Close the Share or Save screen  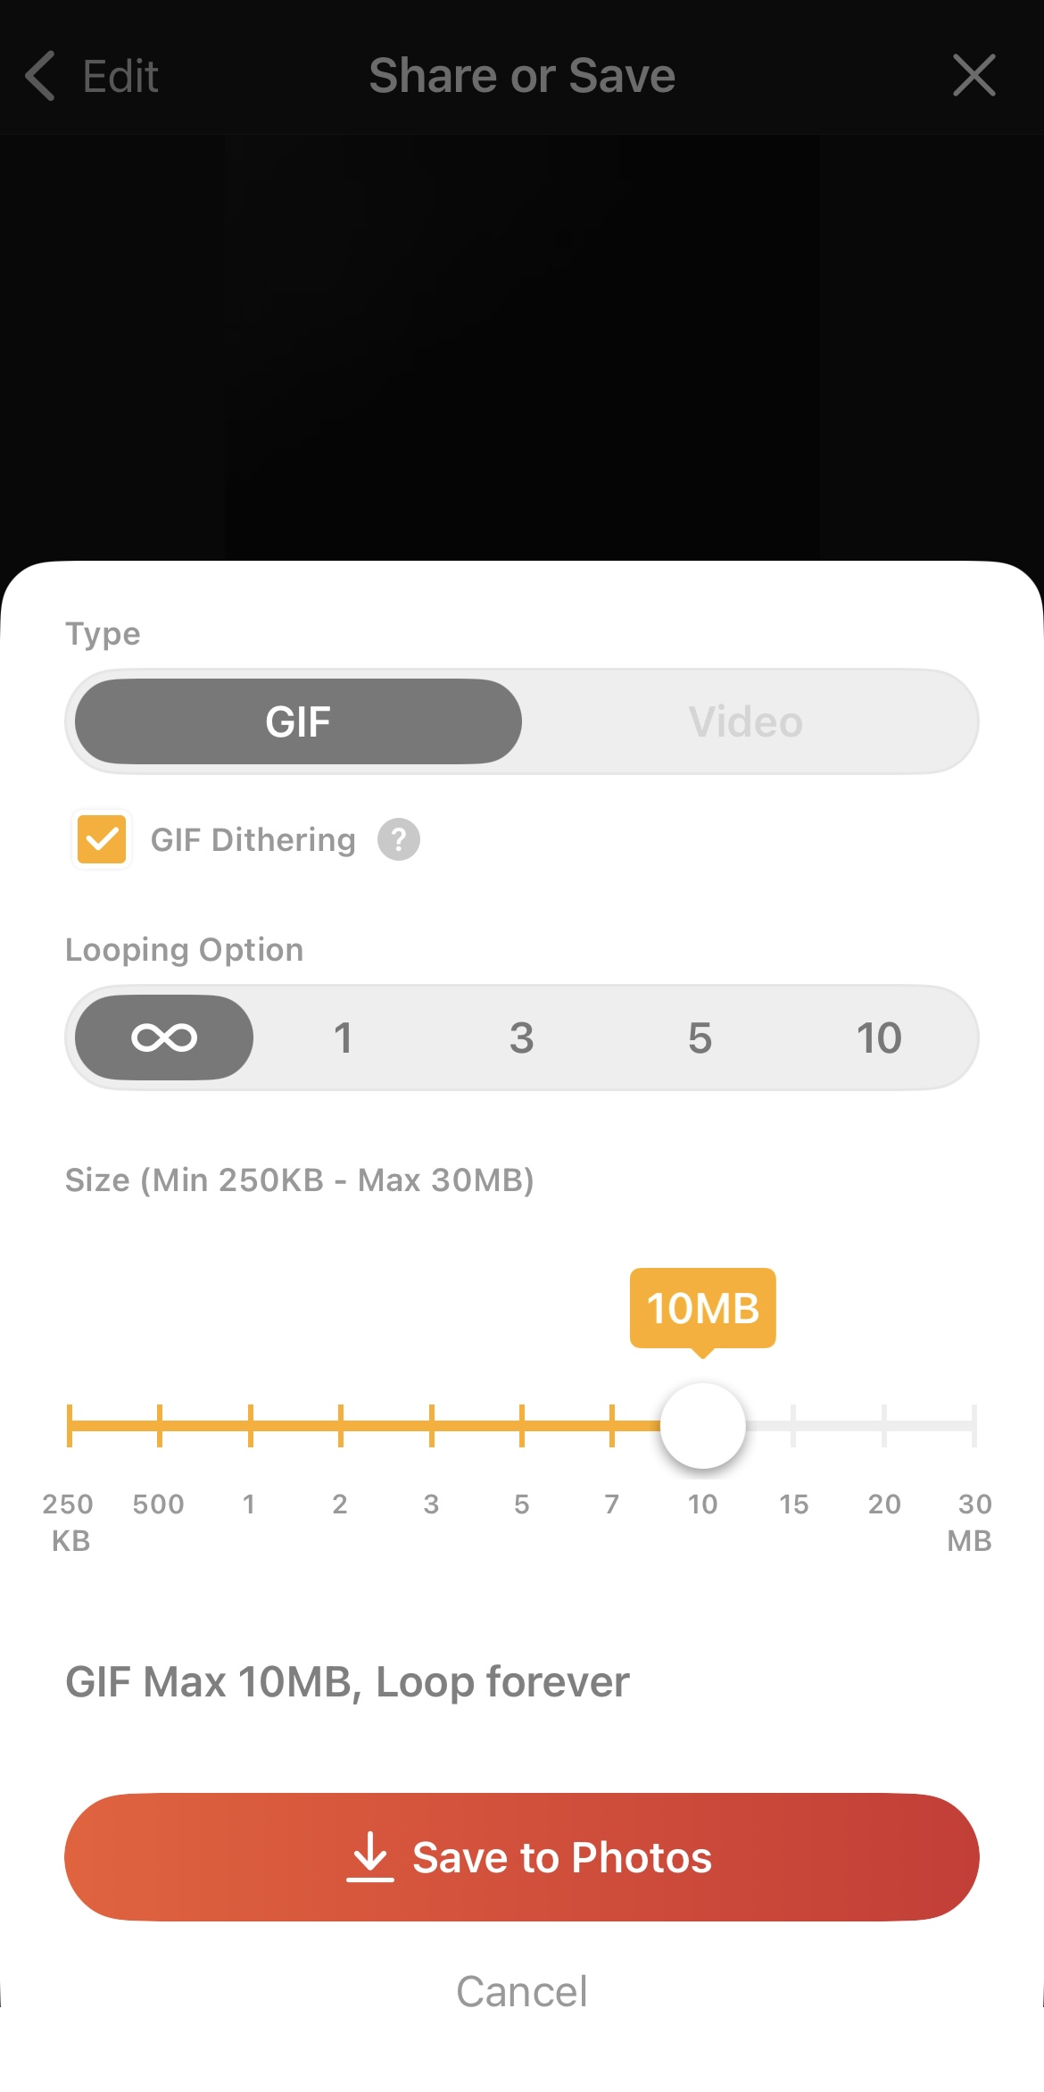[974, 75]
